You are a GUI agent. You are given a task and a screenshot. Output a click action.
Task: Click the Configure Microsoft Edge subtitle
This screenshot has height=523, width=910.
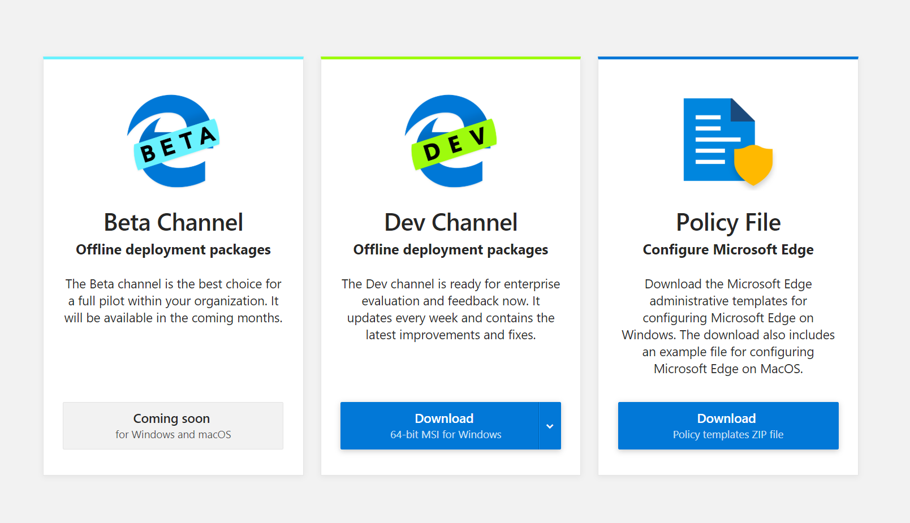click(728, 249)
